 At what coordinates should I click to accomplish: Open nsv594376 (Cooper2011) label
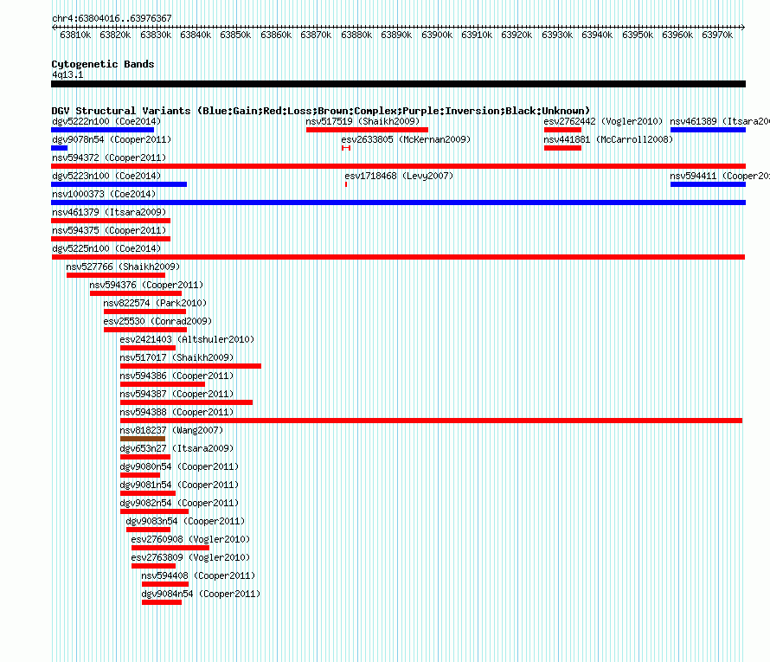pos(146,285)
